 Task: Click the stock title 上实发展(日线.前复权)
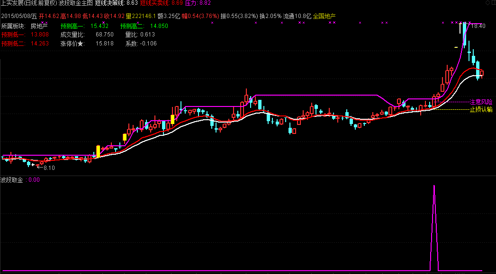click(29, 3)
